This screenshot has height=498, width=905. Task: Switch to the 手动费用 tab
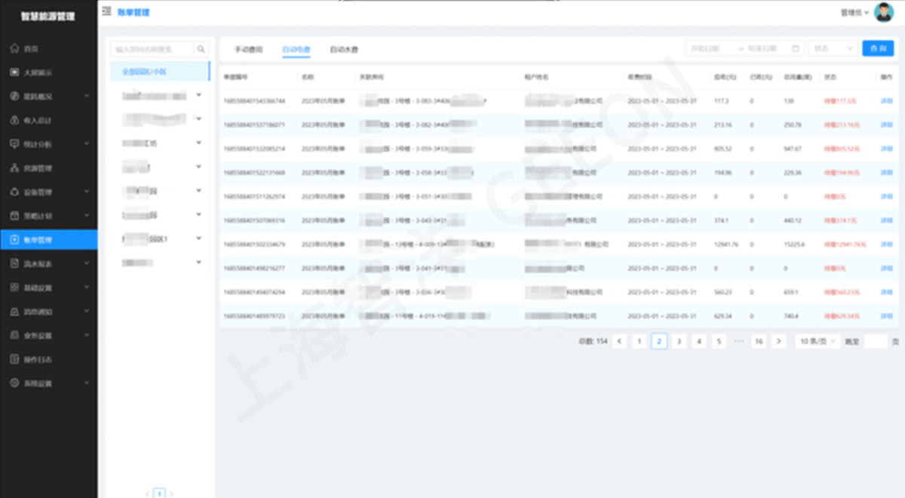pos(249,50)
